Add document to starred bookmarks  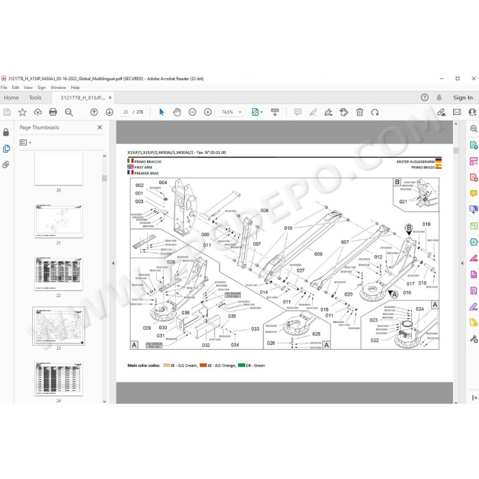click(x=23, y=112)
